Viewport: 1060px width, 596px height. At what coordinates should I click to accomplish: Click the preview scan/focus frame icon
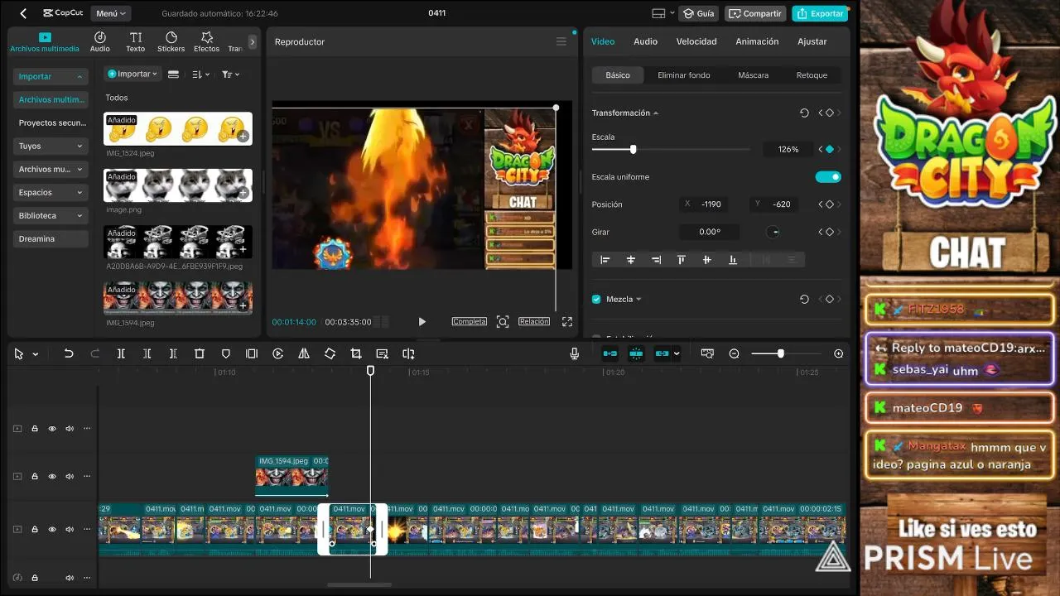[503, 322]
